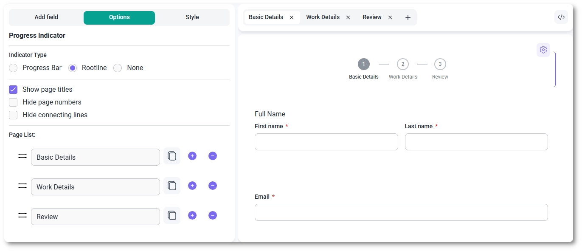
Task: Click drag handle beside Basic Details row
Action: point(22,156)
